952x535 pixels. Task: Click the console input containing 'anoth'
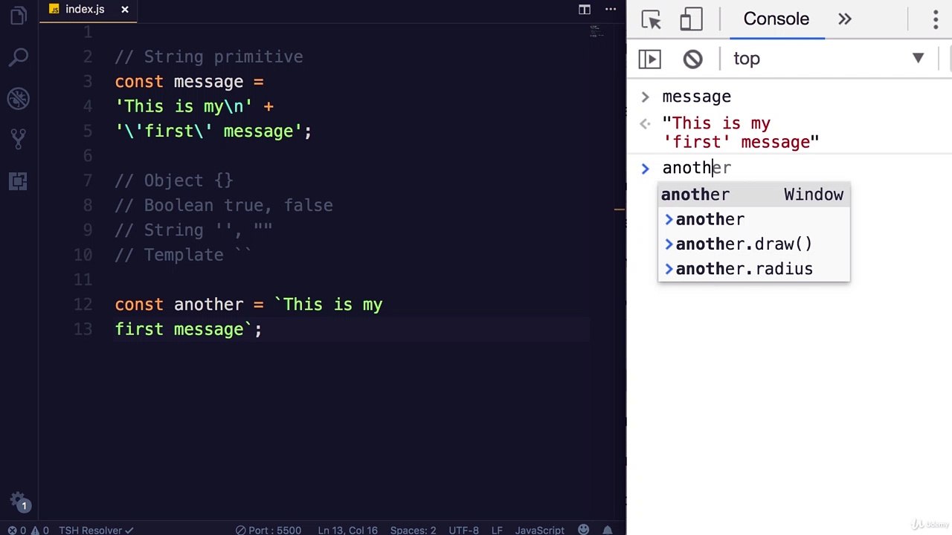tap(697, 168)
